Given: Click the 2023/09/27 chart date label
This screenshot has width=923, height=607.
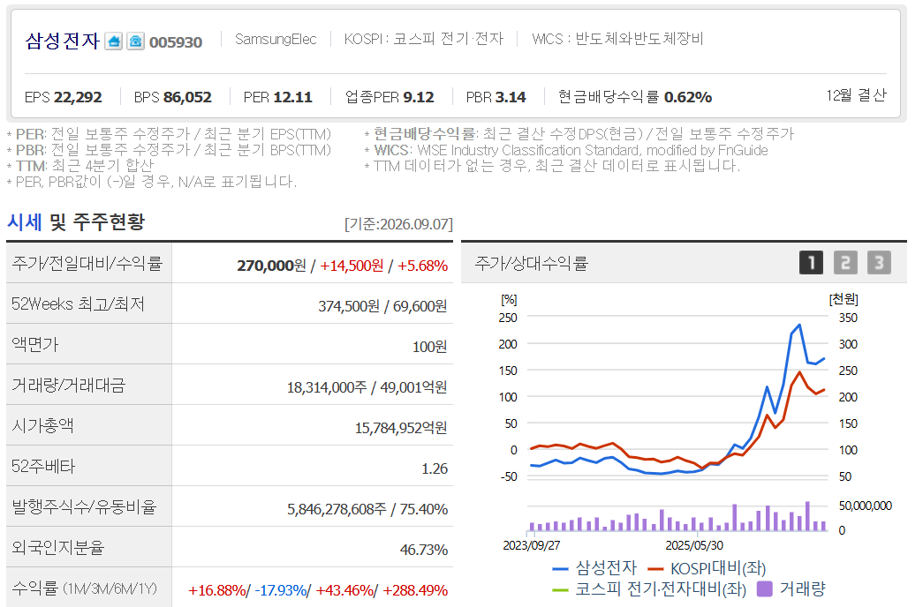Looking at the screenshot, I should click(531, 545).
